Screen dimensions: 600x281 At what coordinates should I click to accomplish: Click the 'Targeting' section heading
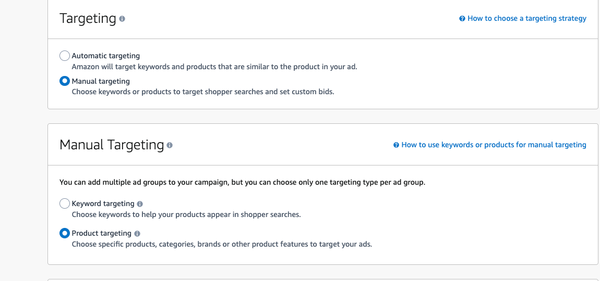coord(88,18)
